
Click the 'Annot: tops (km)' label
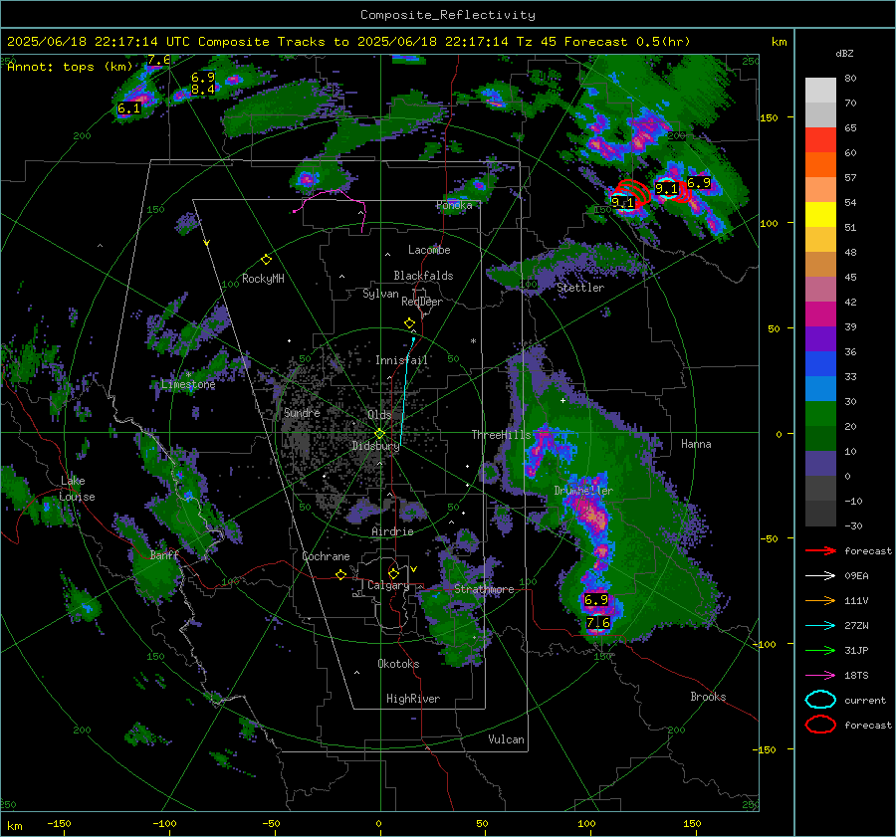point(70,67)
